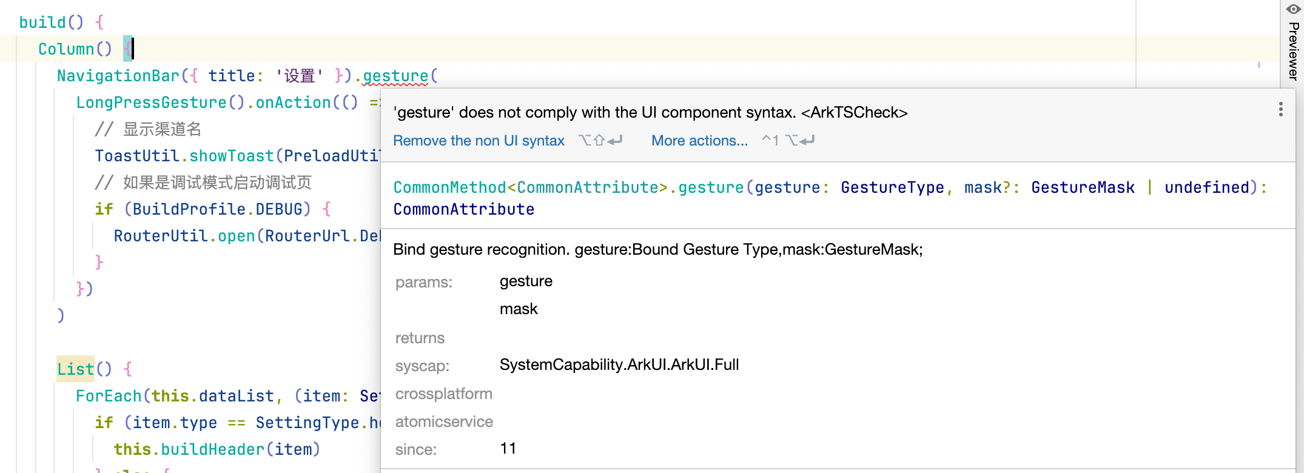Click the '// 如果是调试模式启动调试页' comment

coord(203,183)
